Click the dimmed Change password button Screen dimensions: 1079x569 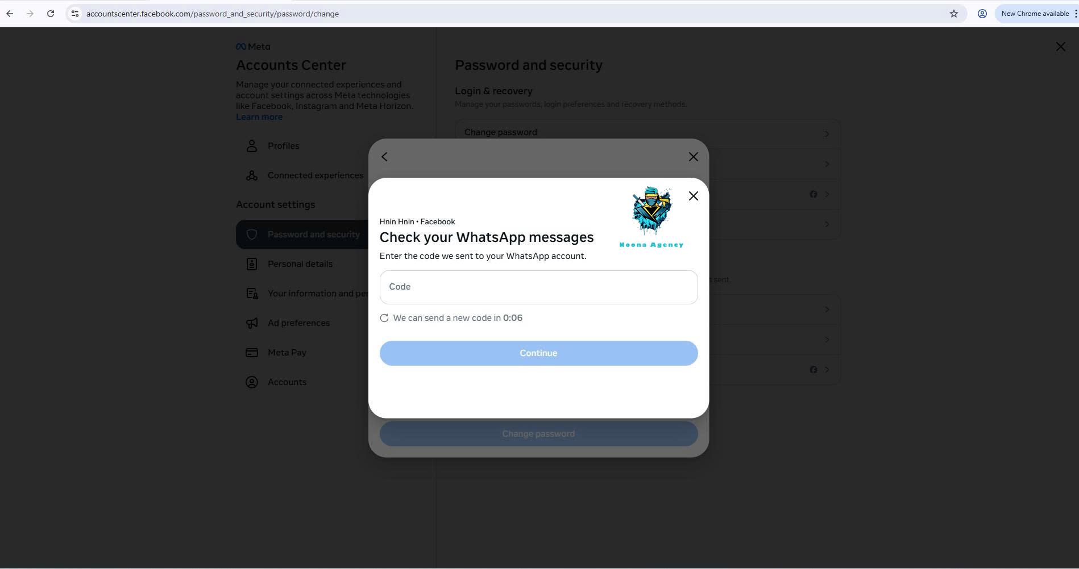[538, 434]
